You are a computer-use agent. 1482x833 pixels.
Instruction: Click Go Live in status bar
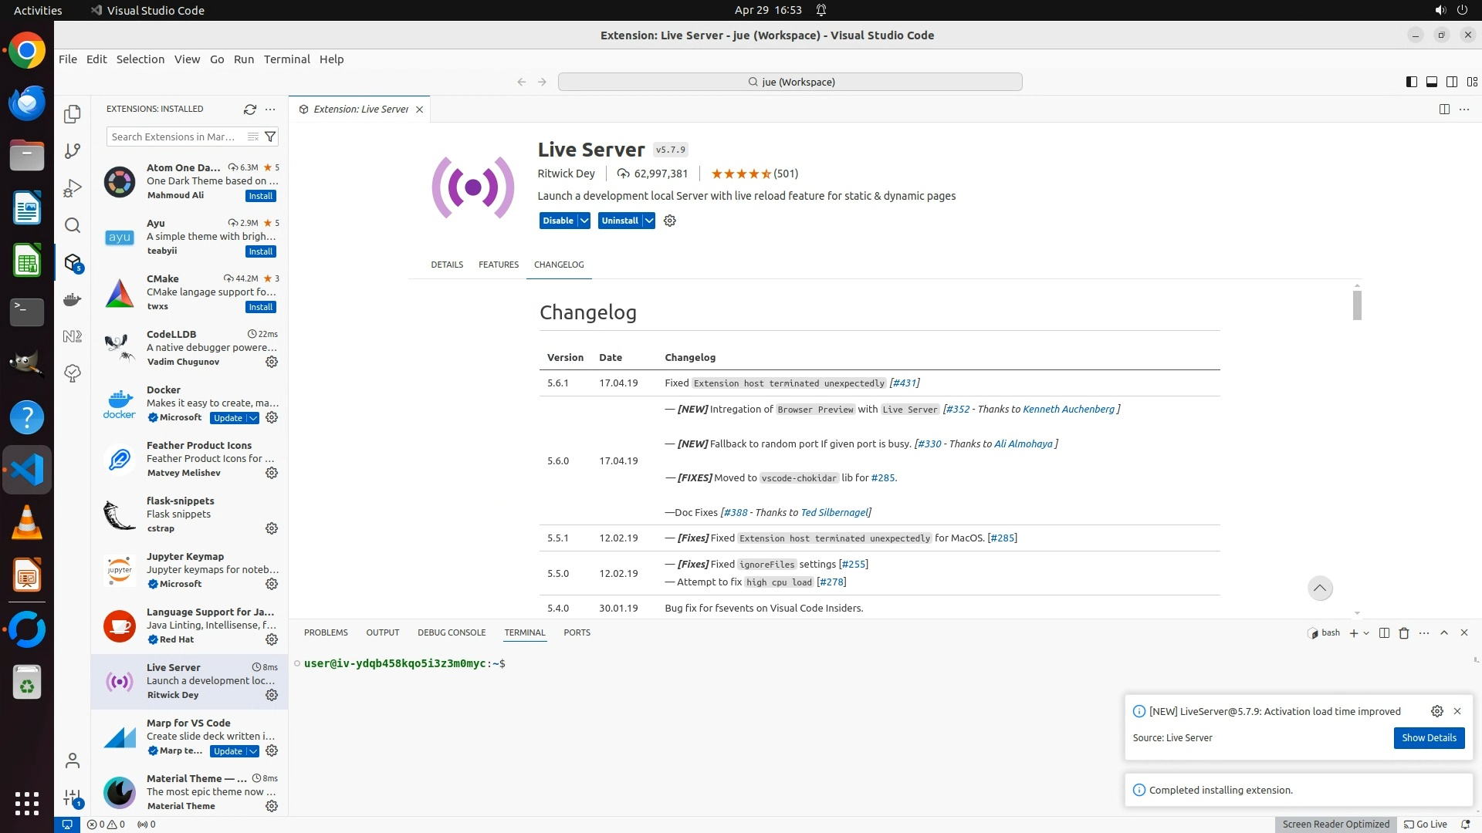tap(1426, 825)
